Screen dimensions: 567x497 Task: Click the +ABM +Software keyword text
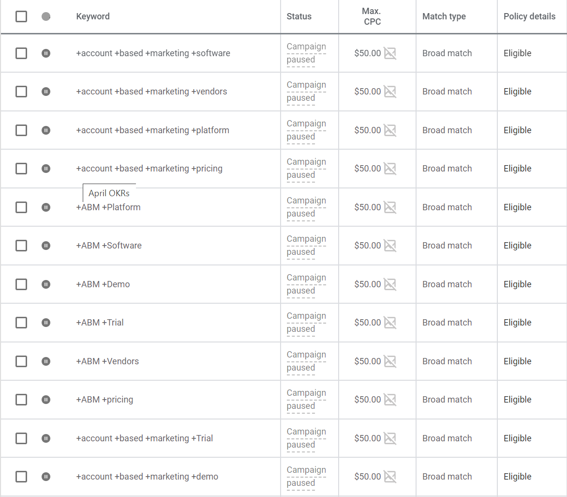109,246
